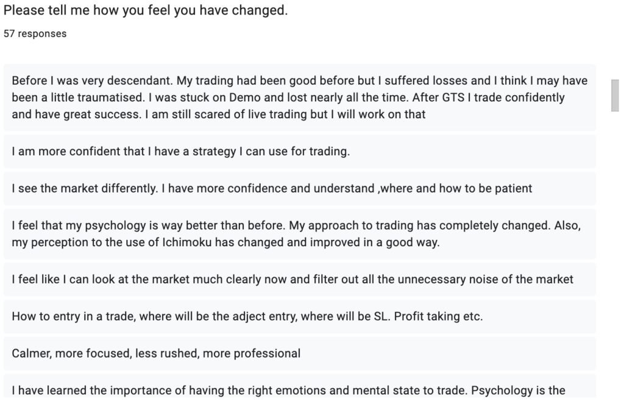Click the response about filtering unnecessary market noise
This screenshot has height=410, width=624.
point(300,279)
